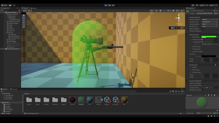Image resolution: width=219 pixels, height=123 pixels.
Task: Open the Render Face dropdown
Action: click(210, 26)
